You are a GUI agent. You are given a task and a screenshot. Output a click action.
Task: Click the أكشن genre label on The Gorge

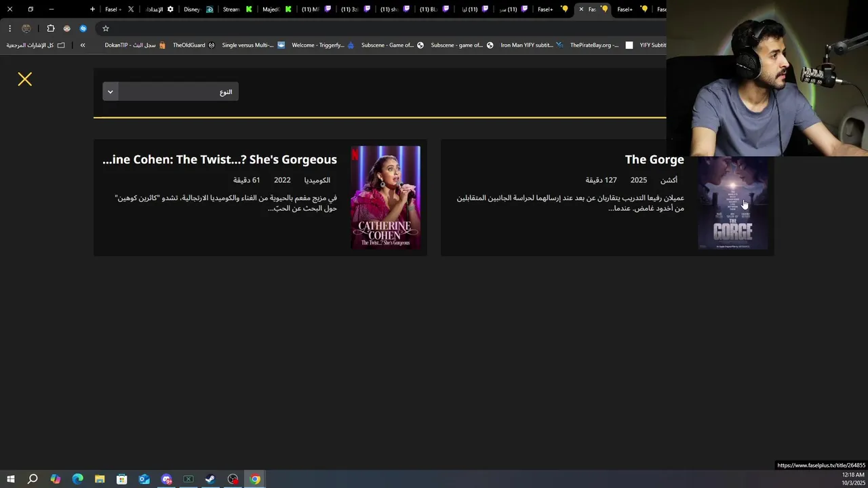pos(669,180)
